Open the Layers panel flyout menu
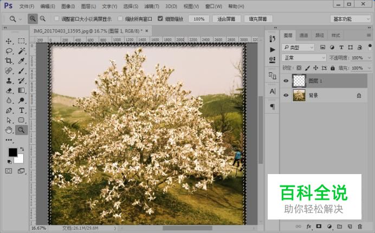This screenshot has height=233, width=375. (x=369, y=35)
